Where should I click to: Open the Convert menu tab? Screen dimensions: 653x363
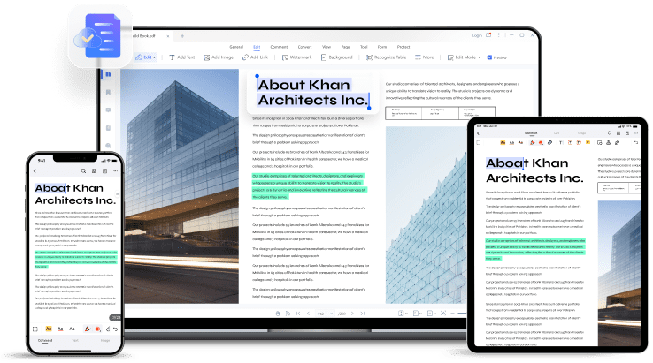pyautogui.click(x=304, y=45)
